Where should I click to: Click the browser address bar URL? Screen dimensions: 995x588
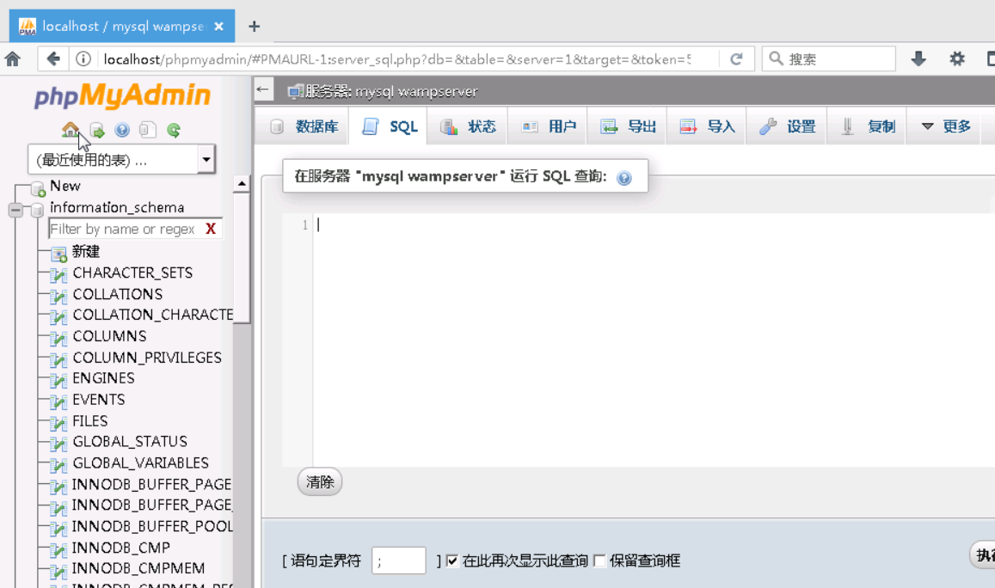(397, 59)
